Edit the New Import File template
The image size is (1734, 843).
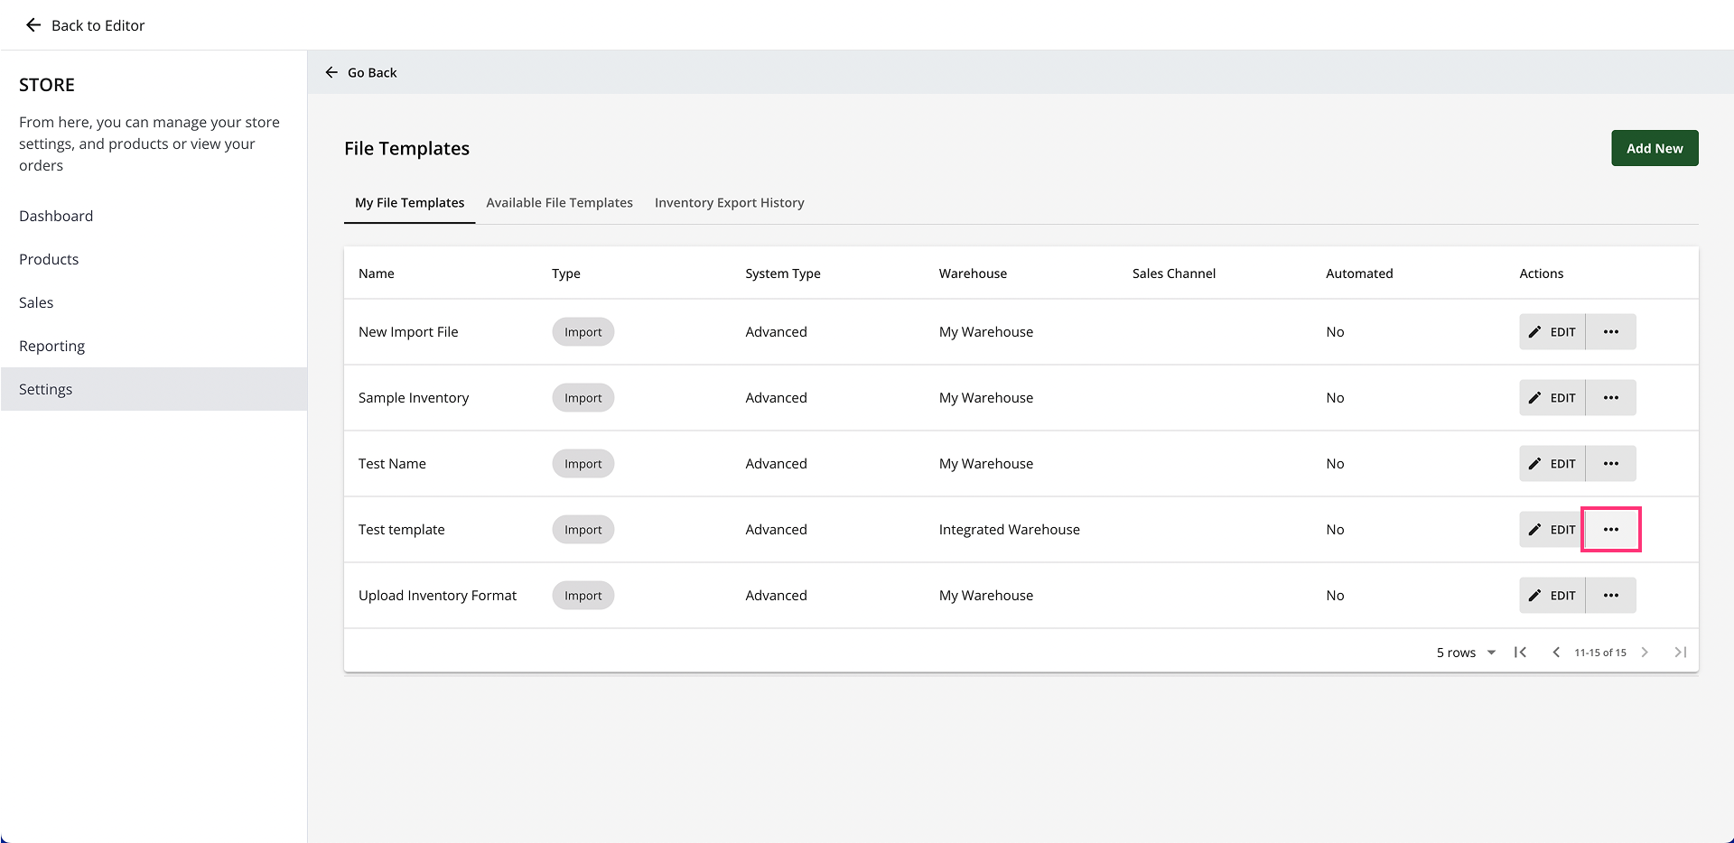click(1552, 332)
